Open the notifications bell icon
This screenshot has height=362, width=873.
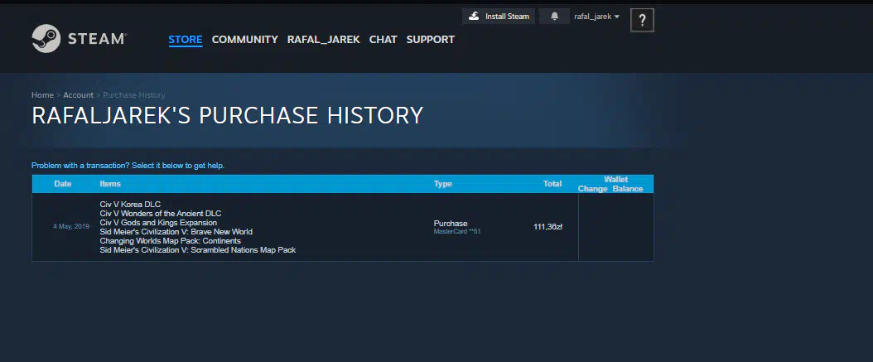(x=555, y=16)
